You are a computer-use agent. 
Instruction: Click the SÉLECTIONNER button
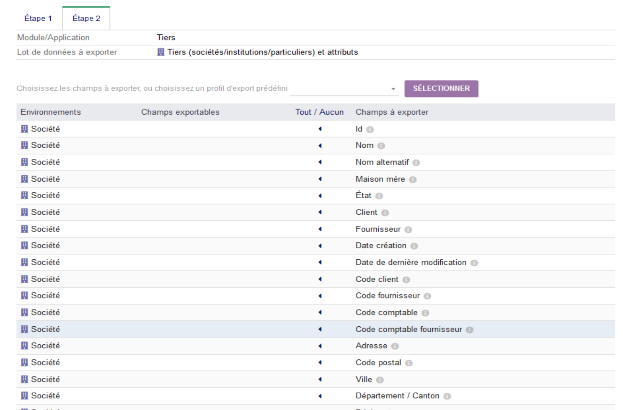click(x=441, y=88)
